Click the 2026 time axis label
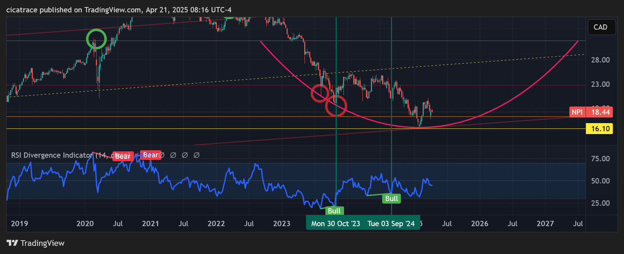This screenshot has height=254, width=624. (x=479, y=224)
